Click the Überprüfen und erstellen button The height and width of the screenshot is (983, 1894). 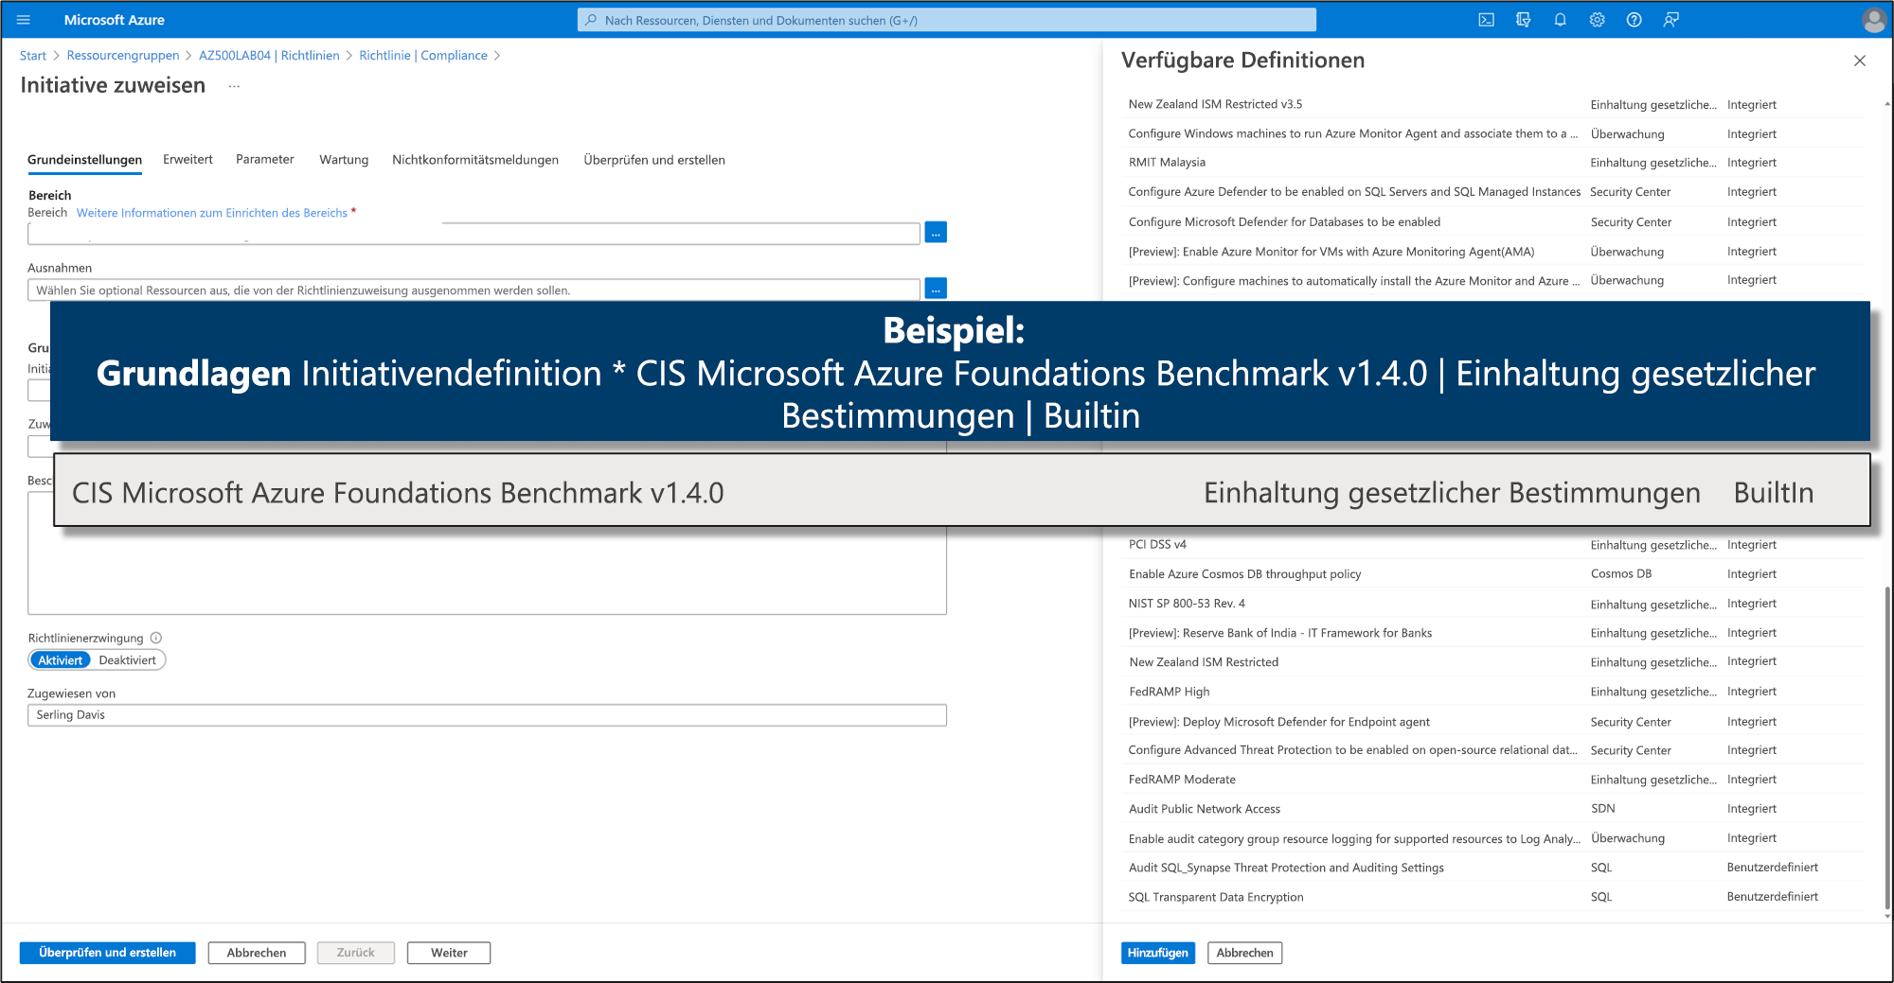pyautogui.click(x=107, y=953)
